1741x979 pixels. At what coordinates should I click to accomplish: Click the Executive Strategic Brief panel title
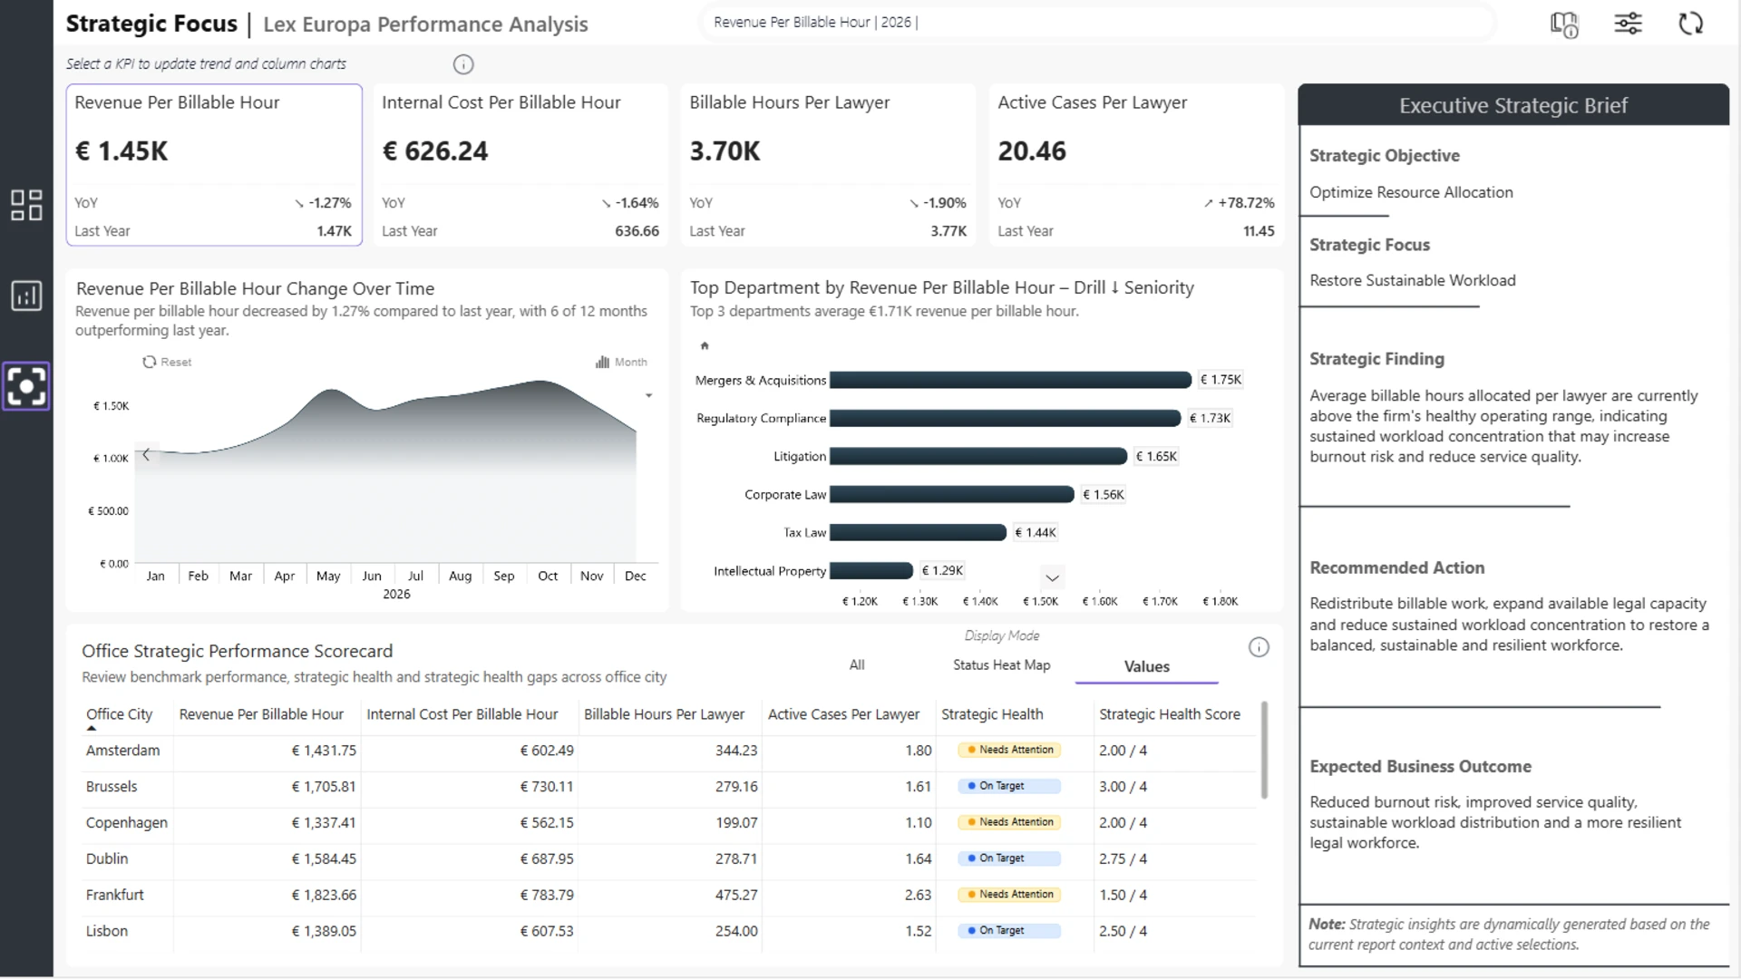(x=1513, y=105)
